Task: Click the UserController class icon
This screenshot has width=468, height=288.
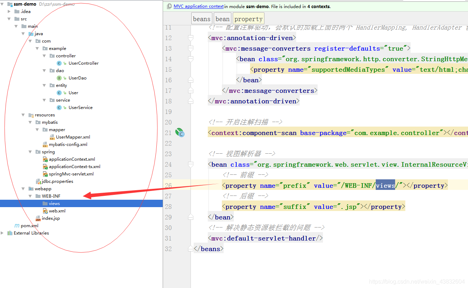Action: click(59, 63)
